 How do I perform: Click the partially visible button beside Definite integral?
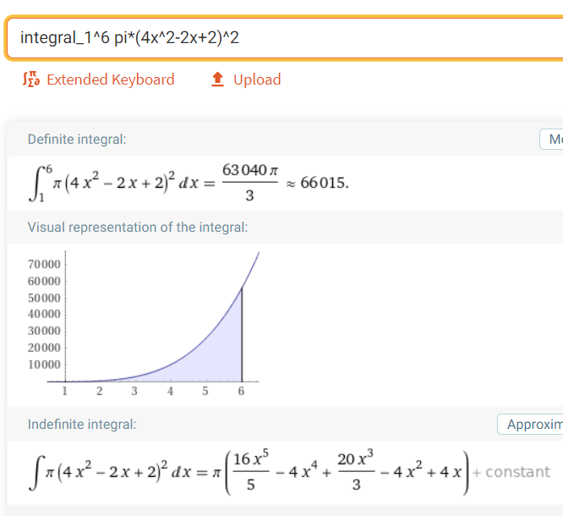click(551, 139)
